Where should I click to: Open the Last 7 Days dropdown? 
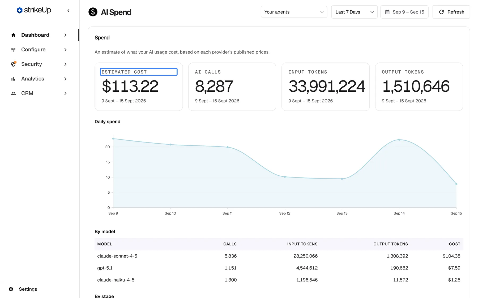tap(354, 12)
